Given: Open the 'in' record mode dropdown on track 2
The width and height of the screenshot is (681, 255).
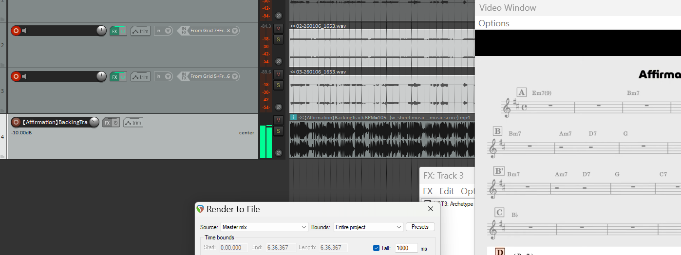Looking at the screenshot, I should pyautogui.click(x=163, y=31).
